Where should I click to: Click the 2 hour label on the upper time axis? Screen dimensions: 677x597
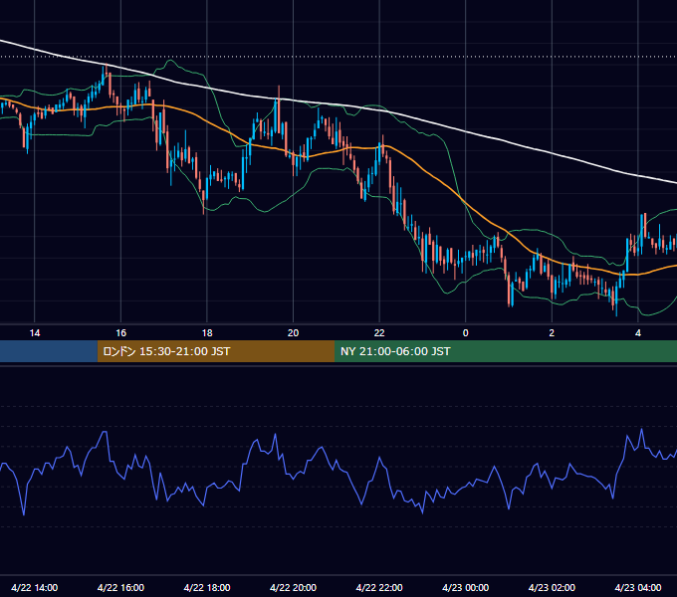552,333
